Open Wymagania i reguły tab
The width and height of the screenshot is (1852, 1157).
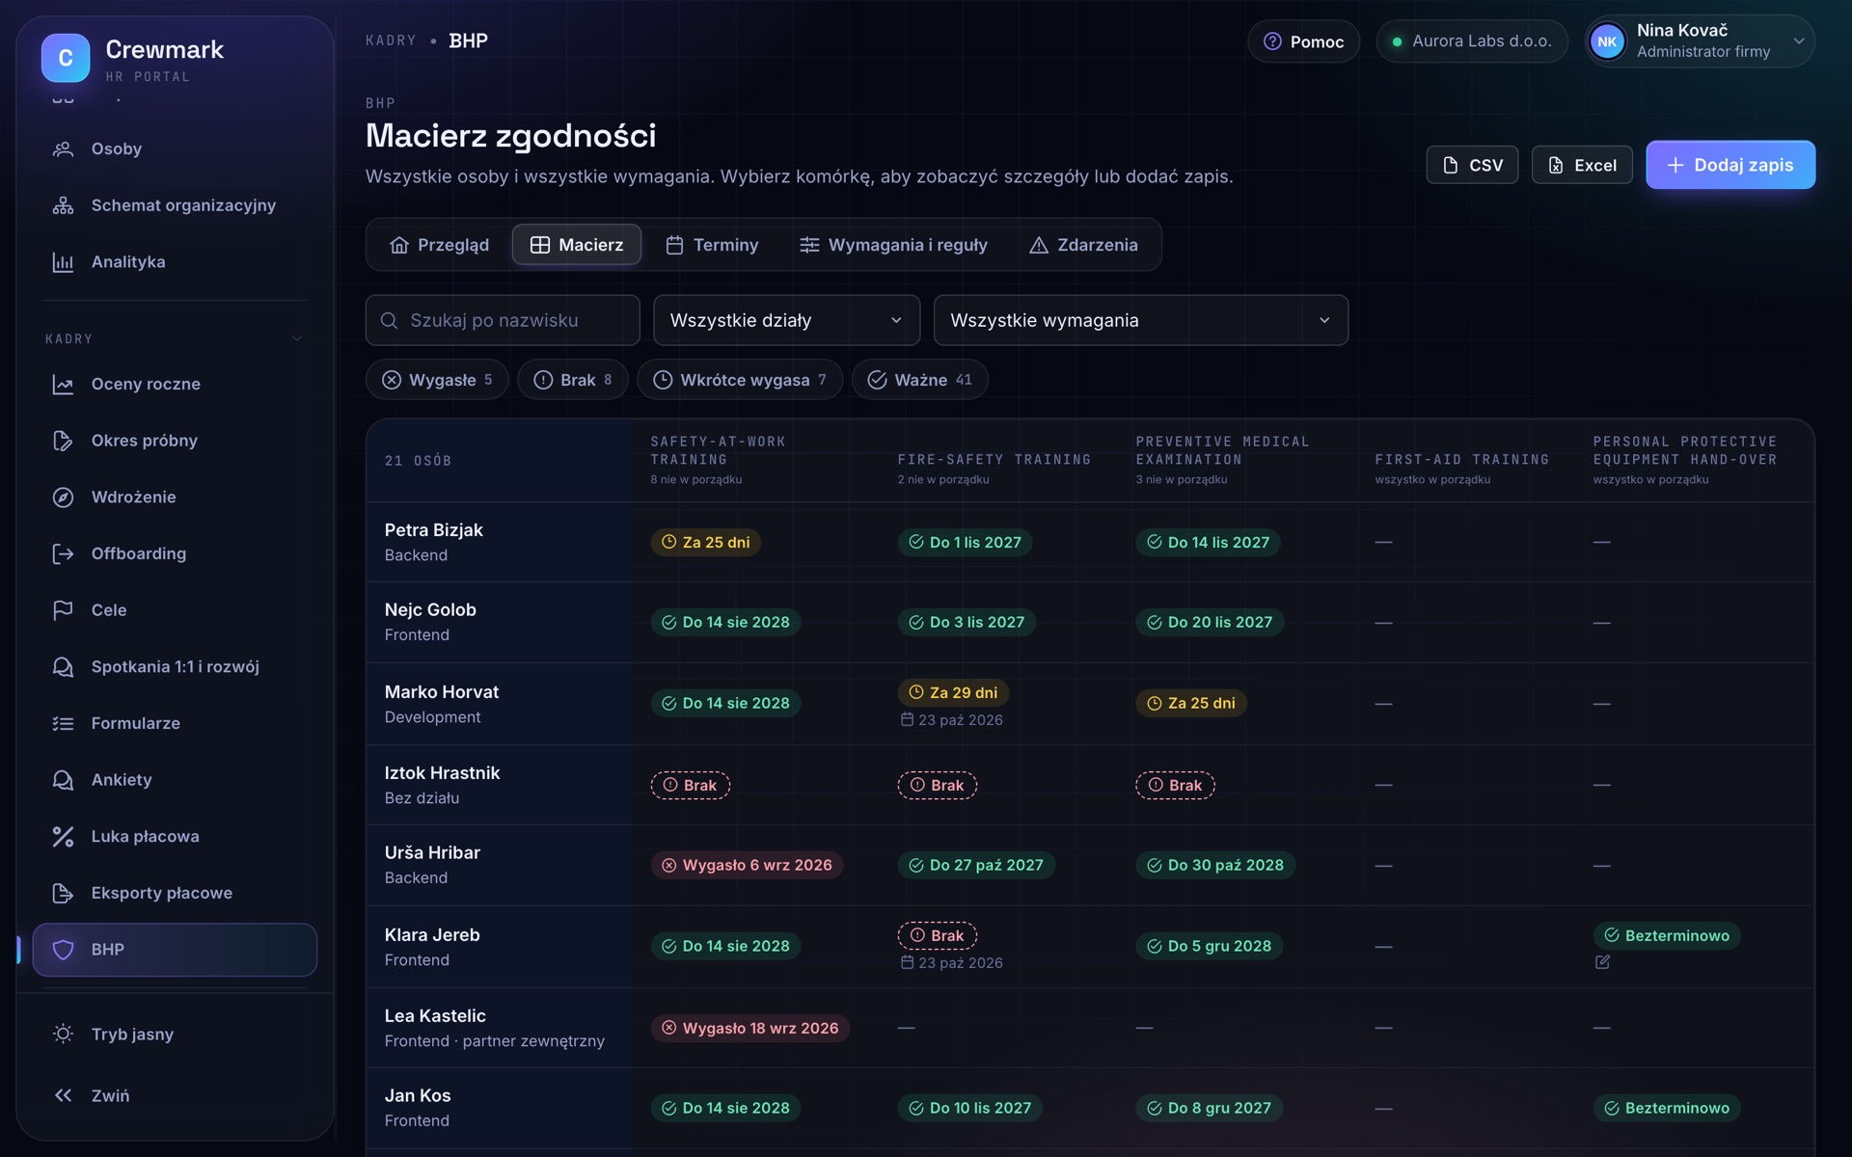[x=893, y=245]
